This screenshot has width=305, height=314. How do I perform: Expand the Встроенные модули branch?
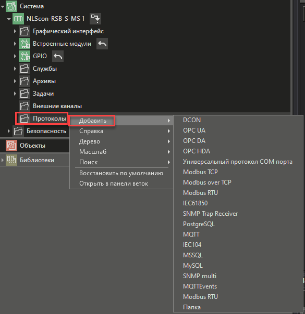coord(15,44)
